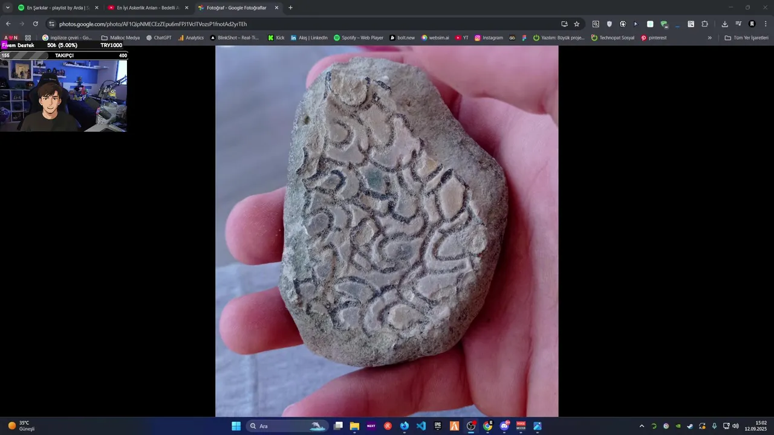Open the Extensions puzzle icon
This screenshot has height=435, width=774.
coord(704,24)
